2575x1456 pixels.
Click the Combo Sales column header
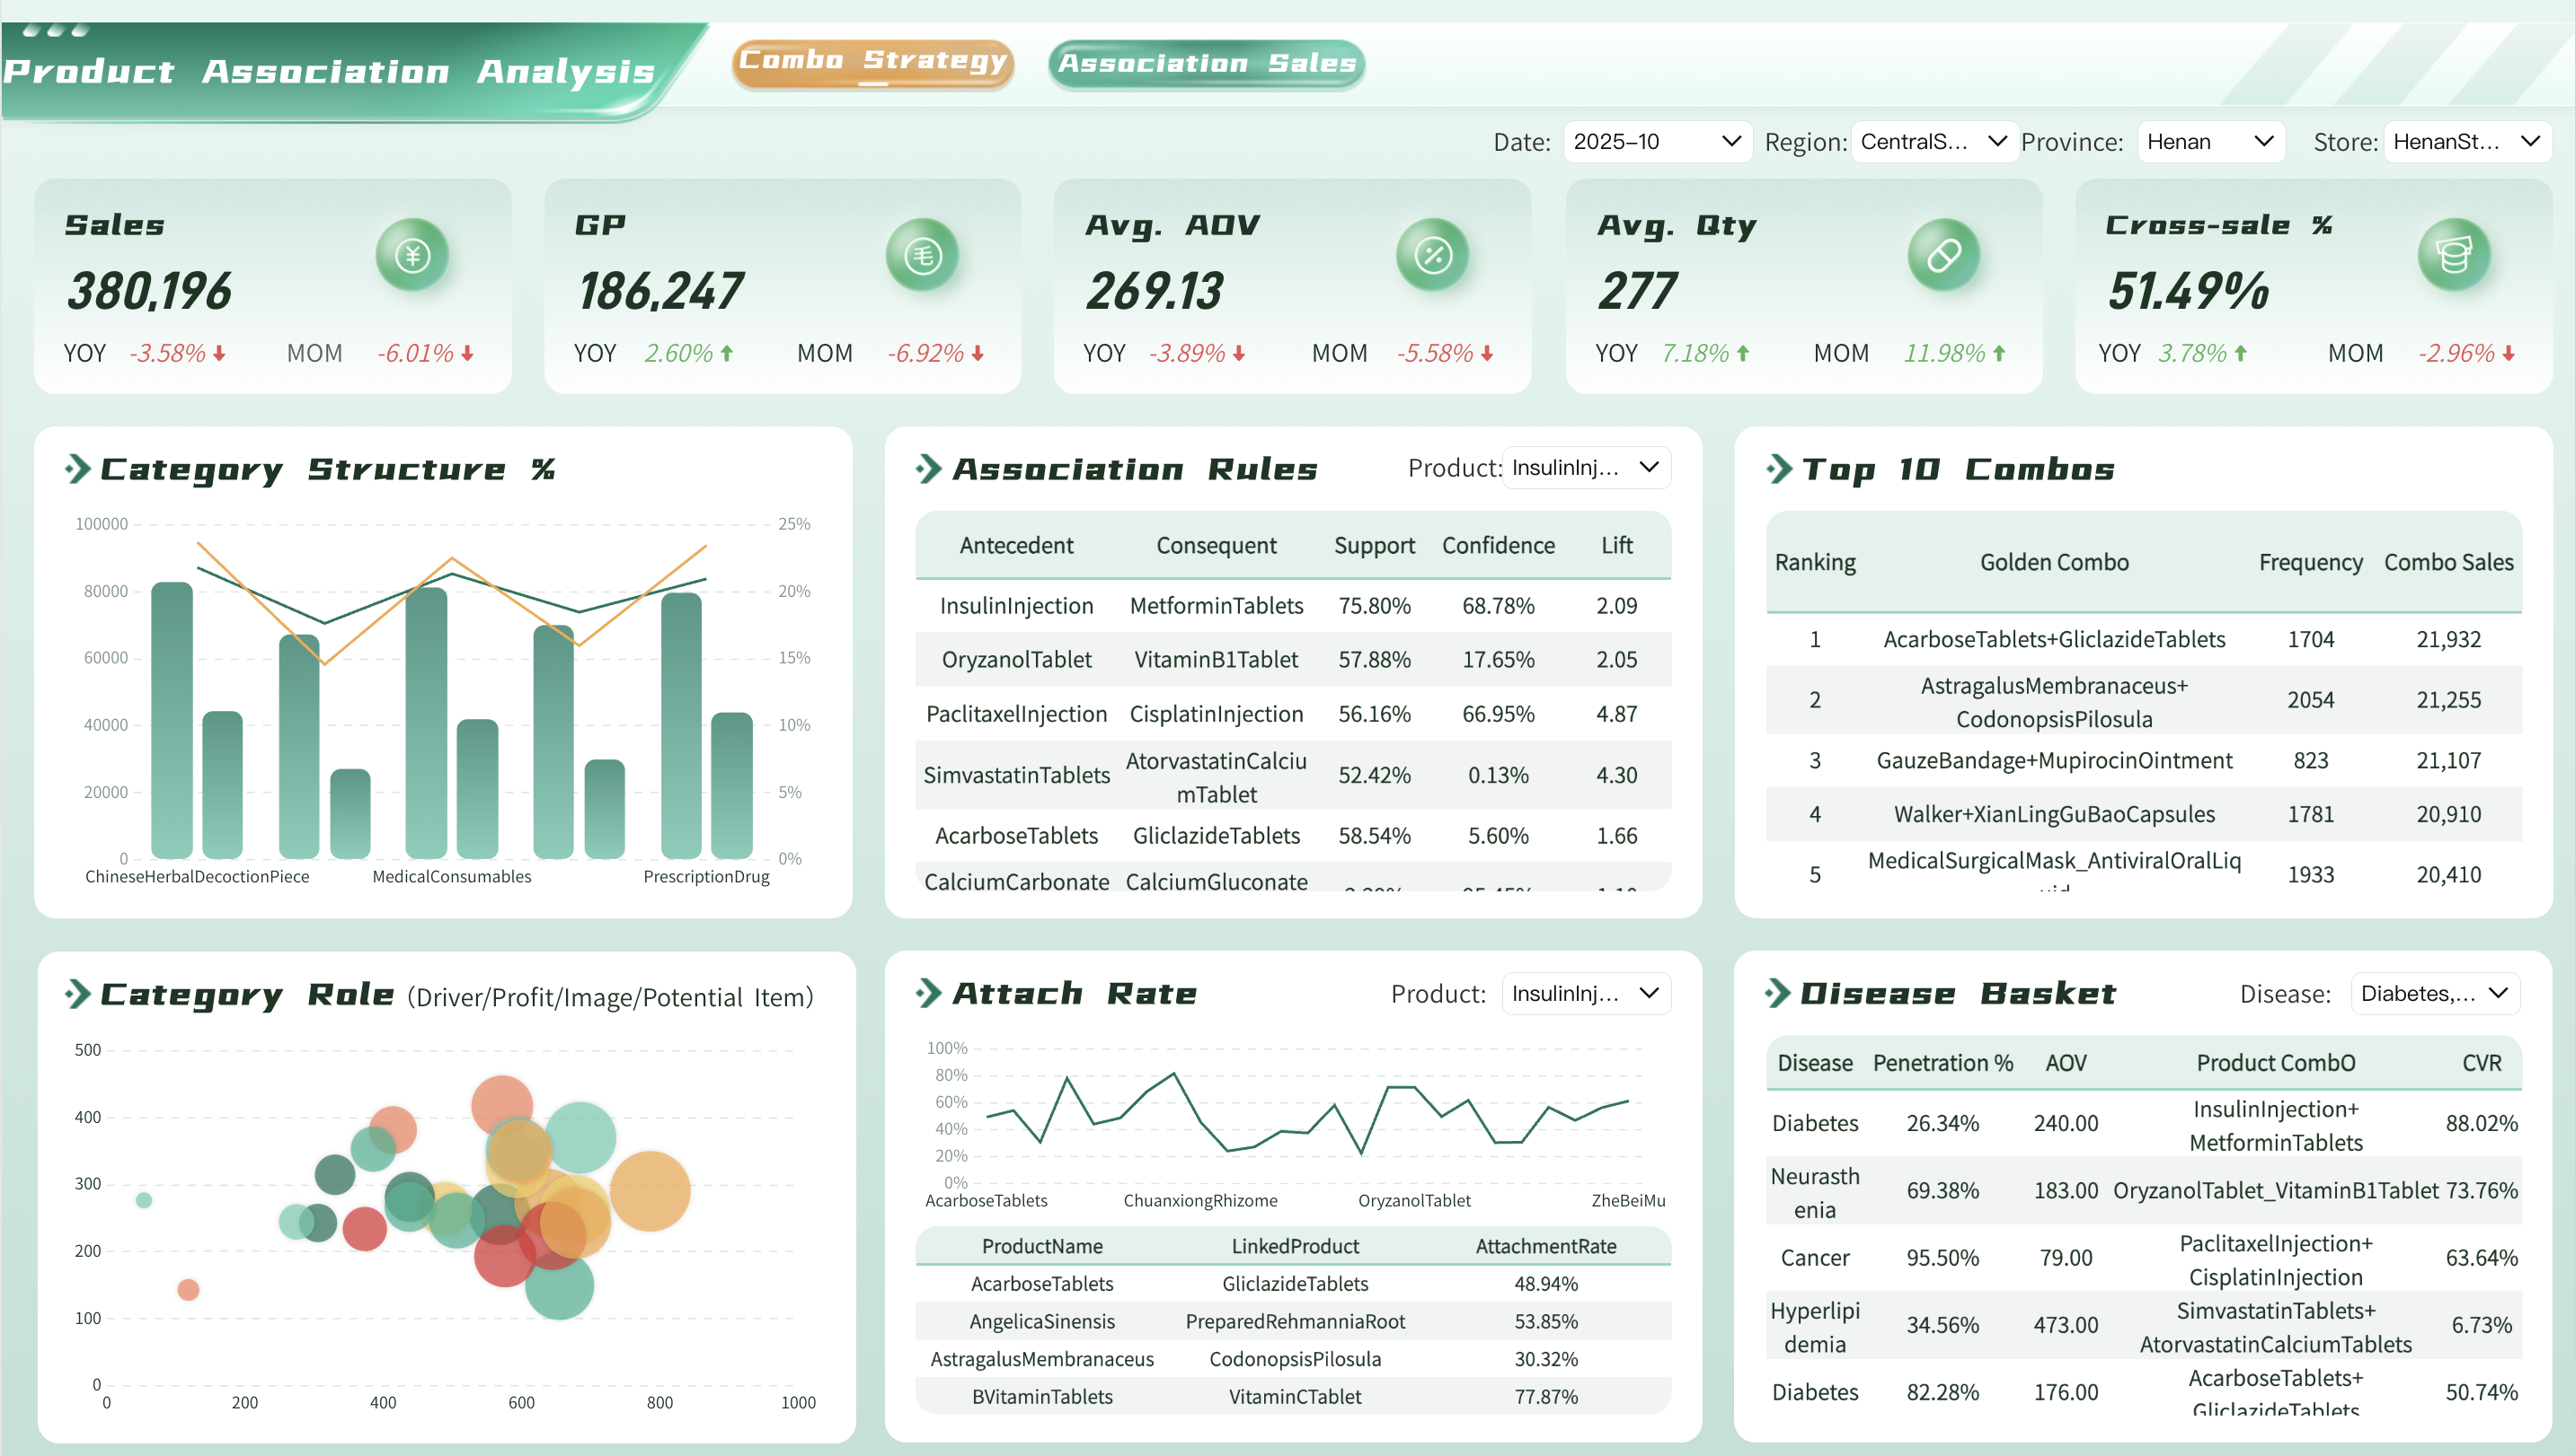coord(2448,562)
